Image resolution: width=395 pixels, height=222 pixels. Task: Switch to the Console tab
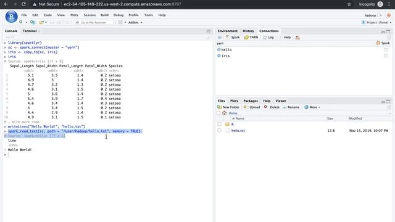pos(11,31)
